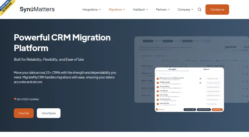
Task: Click the "ISO 27001 Certified" text
Action: pyautogui.click(x=28, y=99)
